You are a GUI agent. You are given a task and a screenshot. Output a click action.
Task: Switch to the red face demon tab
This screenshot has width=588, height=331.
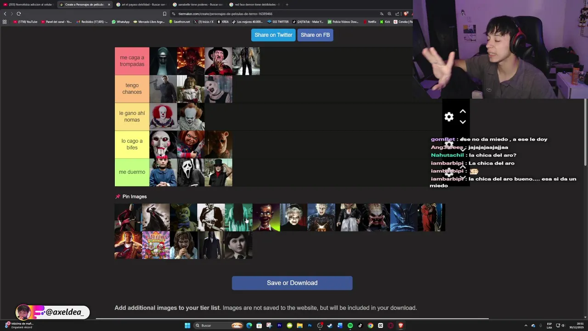coord(254,5)
